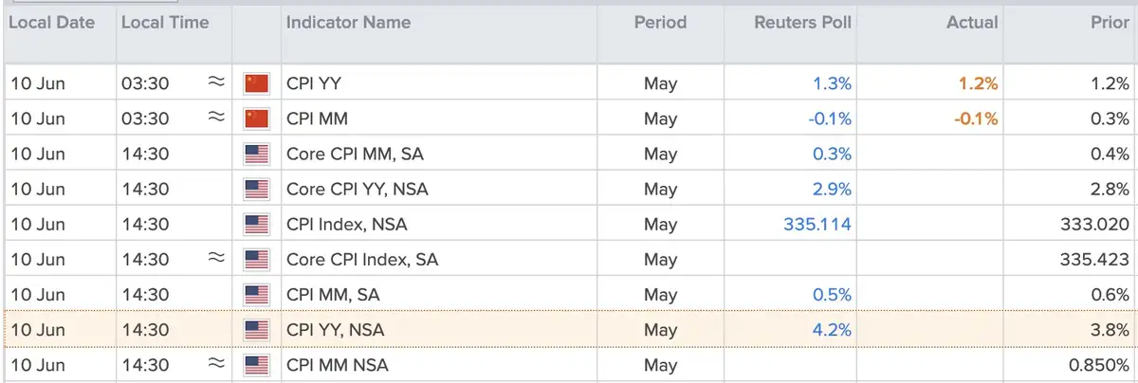Viewport: 1138px width, 383px height.
Task: Select the CPI MM NSA row
Action: 569,364
